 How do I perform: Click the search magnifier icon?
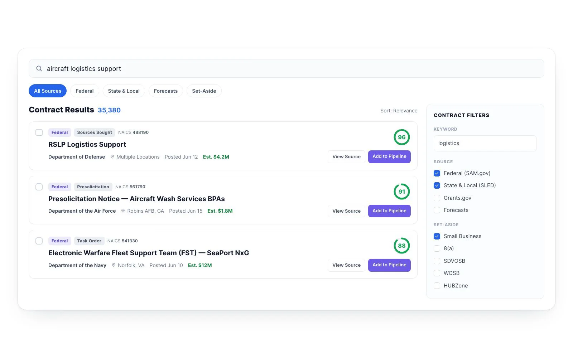(x=39, y=68)
